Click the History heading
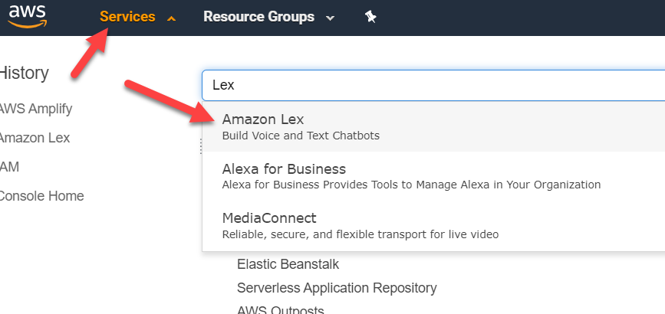This screenshot has height=314, width=665. pyautogui.click(x=24, y=74)
